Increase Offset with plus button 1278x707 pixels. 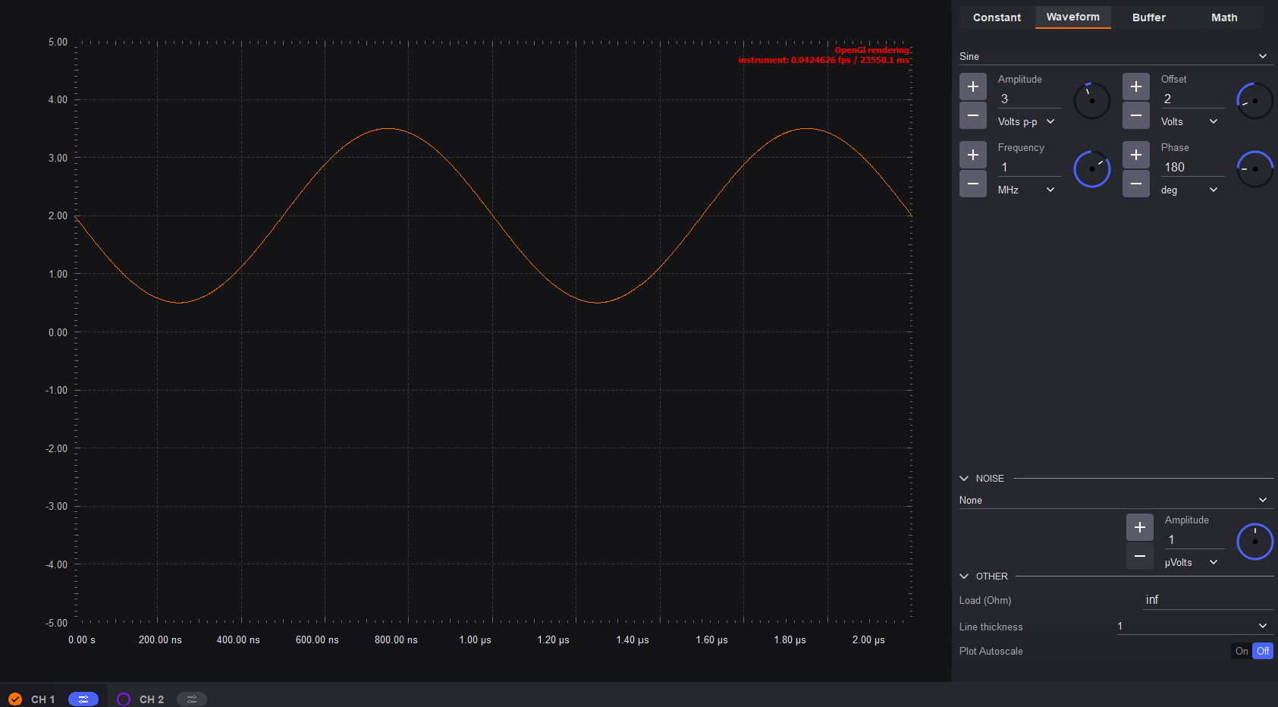pyautogui.click(x=1135, y=86)
